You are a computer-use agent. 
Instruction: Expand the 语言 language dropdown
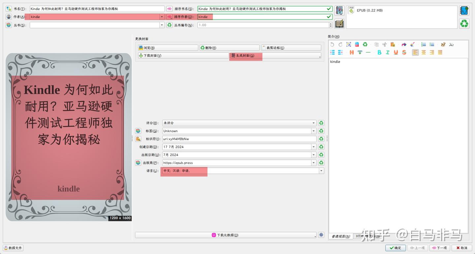321,171
